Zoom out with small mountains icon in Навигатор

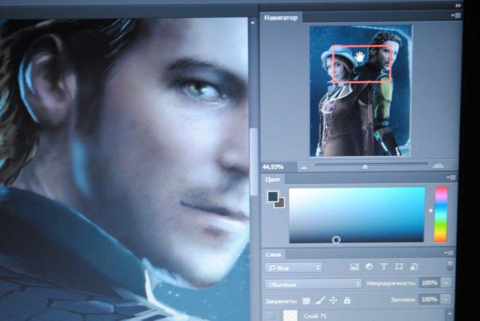click(304, 167)
